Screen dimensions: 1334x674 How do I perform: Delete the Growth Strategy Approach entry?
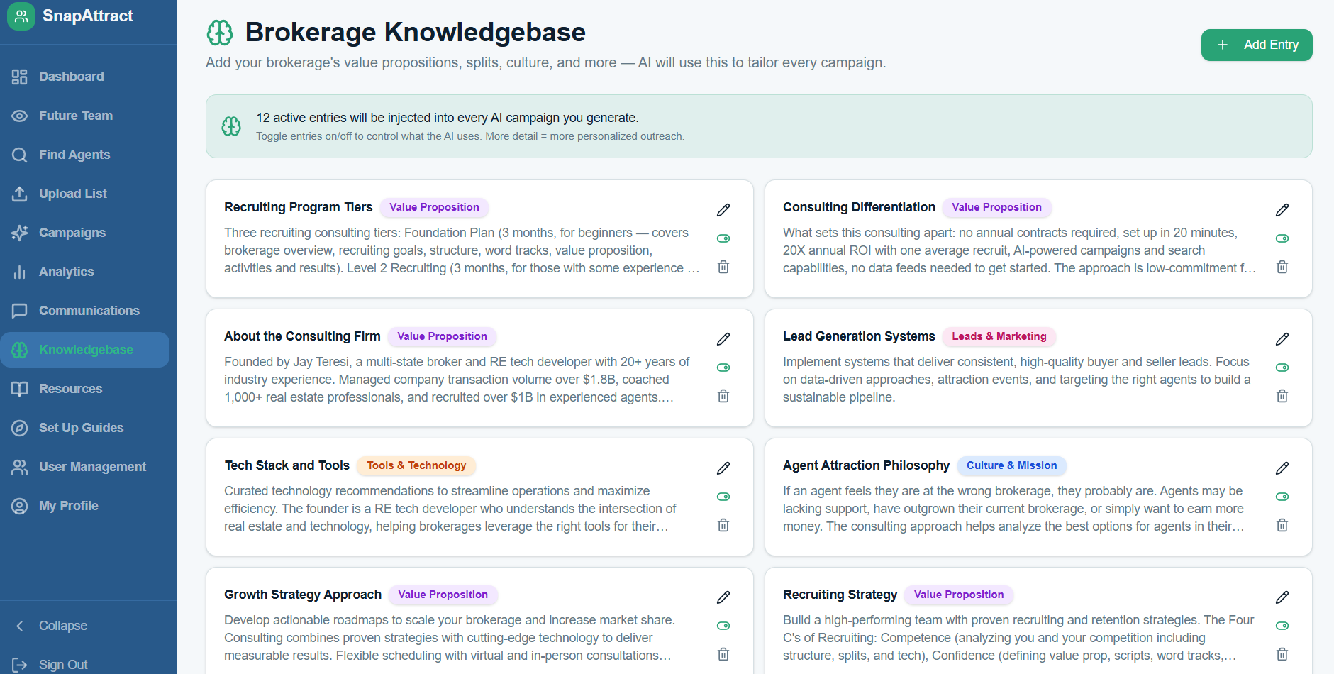723,654
